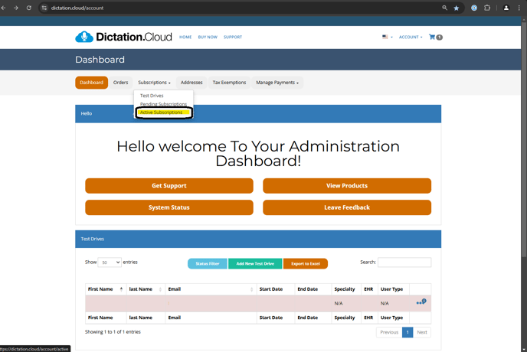Choose Test Drives in Subscriptions menu
The height and width of the screenshot is (352, 527).
(152, 96)
